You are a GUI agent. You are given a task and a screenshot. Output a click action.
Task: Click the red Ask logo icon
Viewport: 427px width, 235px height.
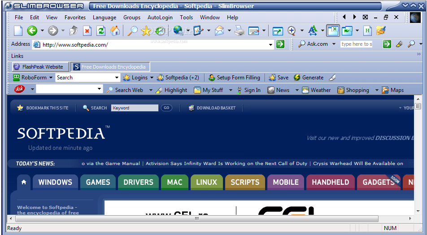[x=19, y=89]
